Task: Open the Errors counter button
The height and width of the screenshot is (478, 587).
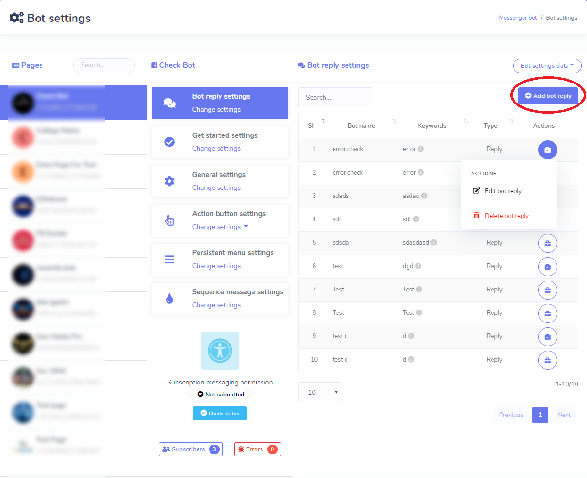Action: (258, 449)
